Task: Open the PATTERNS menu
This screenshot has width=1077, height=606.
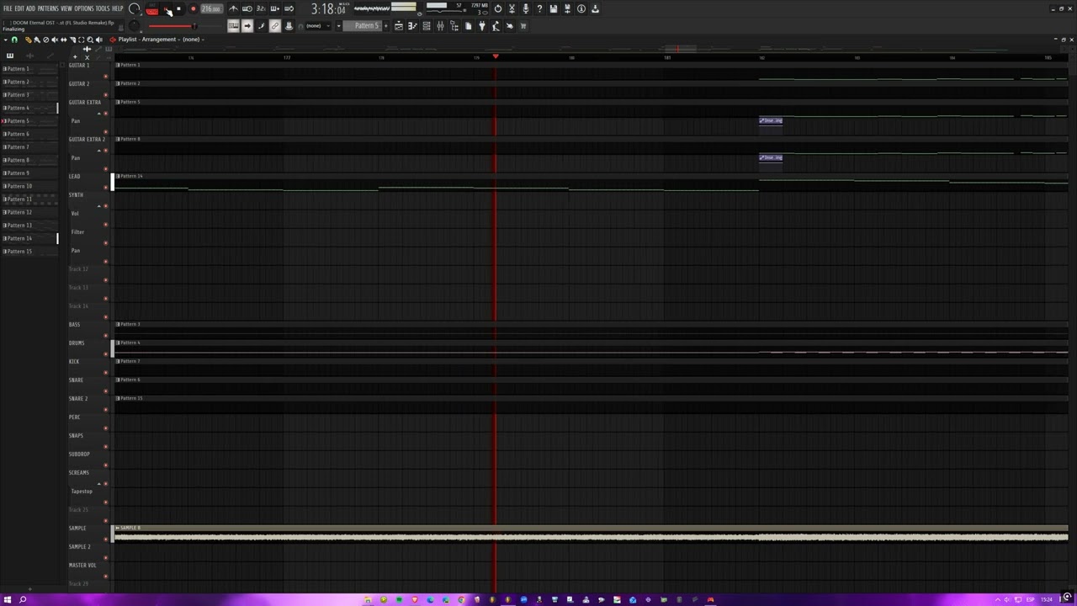Action: [48, 8]
